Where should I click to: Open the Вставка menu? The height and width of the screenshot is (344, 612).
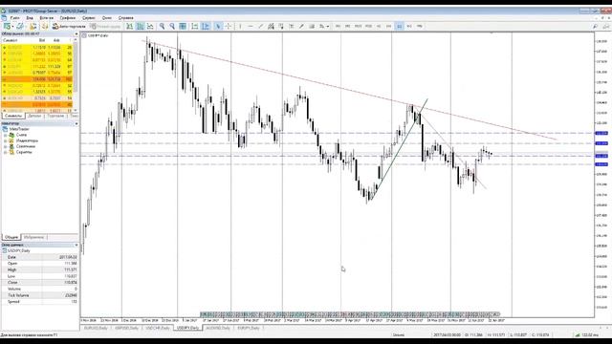point(46,18)
